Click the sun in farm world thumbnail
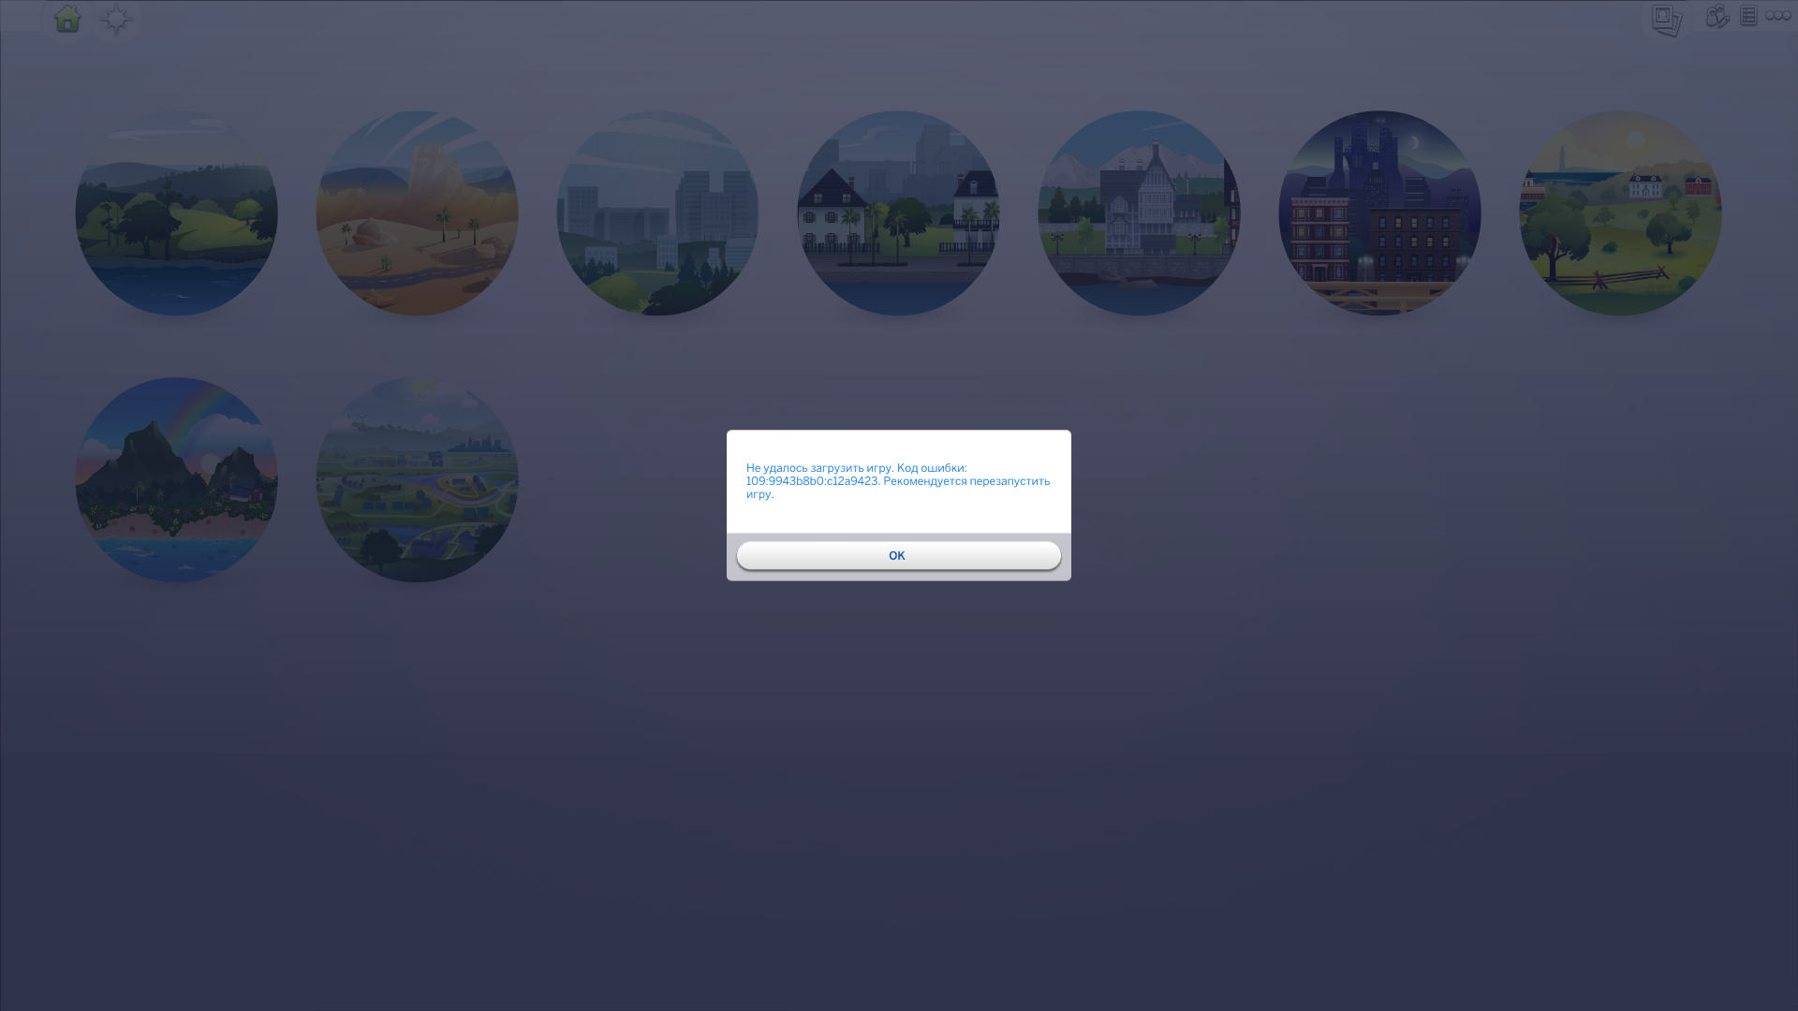This screenshot has width=1798, height=1011. pyautogui.click(x=1635, y=139)
